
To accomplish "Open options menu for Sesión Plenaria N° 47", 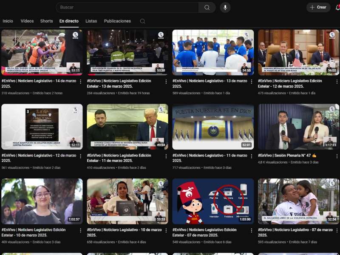I will pyautogui.click(x=337, y=156).
